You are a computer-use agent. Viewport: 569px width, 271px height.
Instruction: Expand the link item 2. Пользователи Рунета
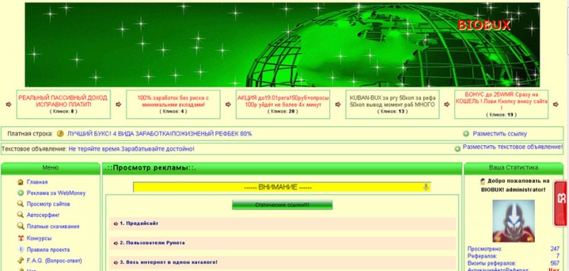(282, 243)
